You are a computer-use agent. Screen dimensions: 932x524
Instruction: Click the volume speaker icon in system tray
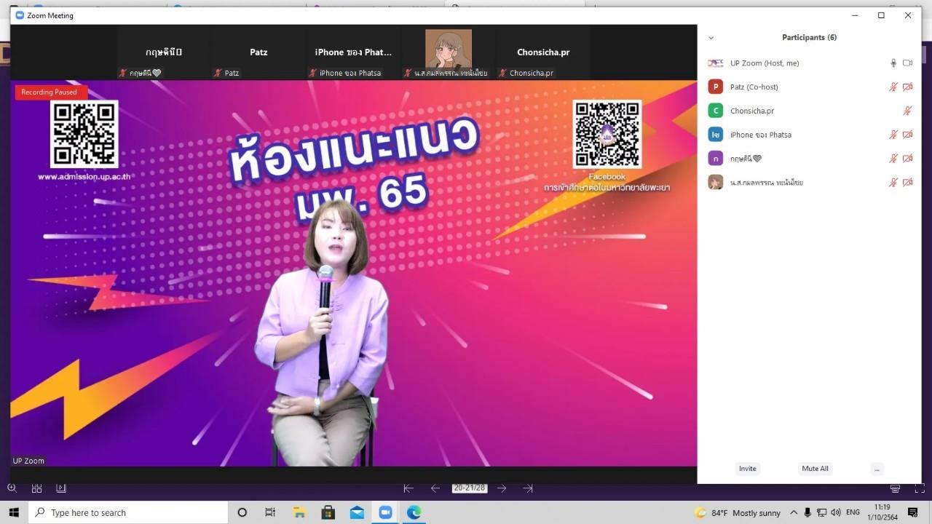tap(835, 513)
